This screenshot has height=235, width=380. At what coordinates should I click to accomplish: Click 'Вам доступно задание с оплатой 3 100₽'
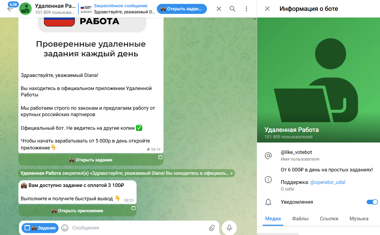pos(76,185)
